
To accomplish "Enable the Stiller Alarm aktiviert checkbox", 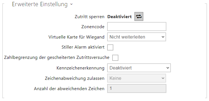I will coord(110,47).
